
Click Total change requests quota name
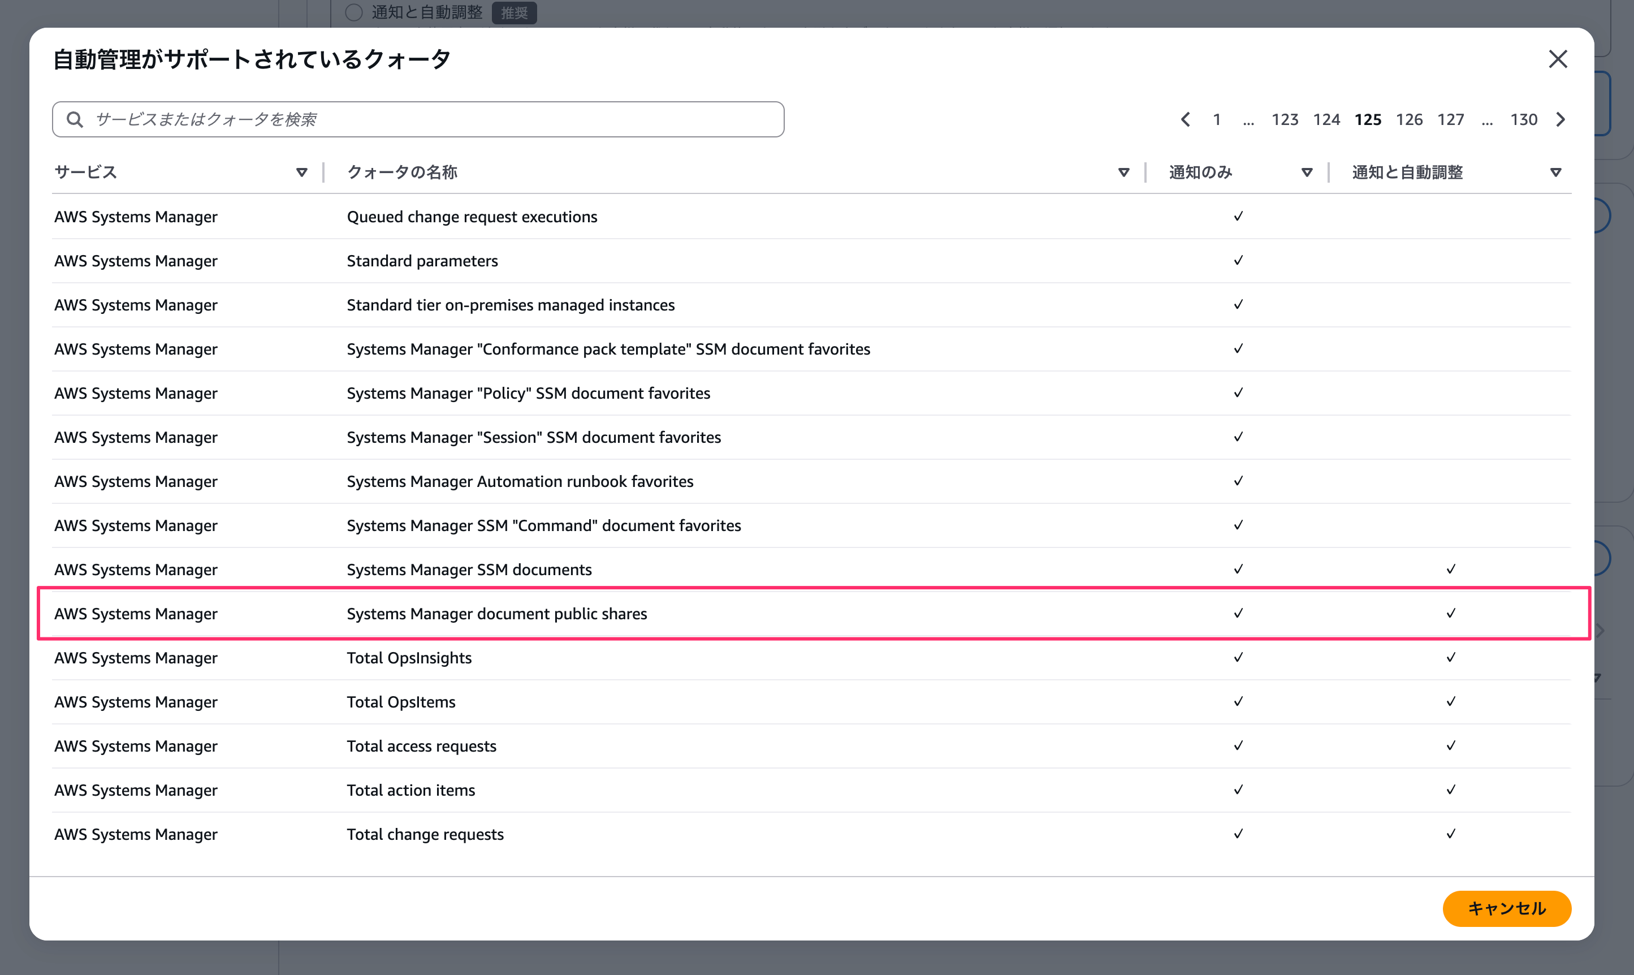click(x=425, y=834)
